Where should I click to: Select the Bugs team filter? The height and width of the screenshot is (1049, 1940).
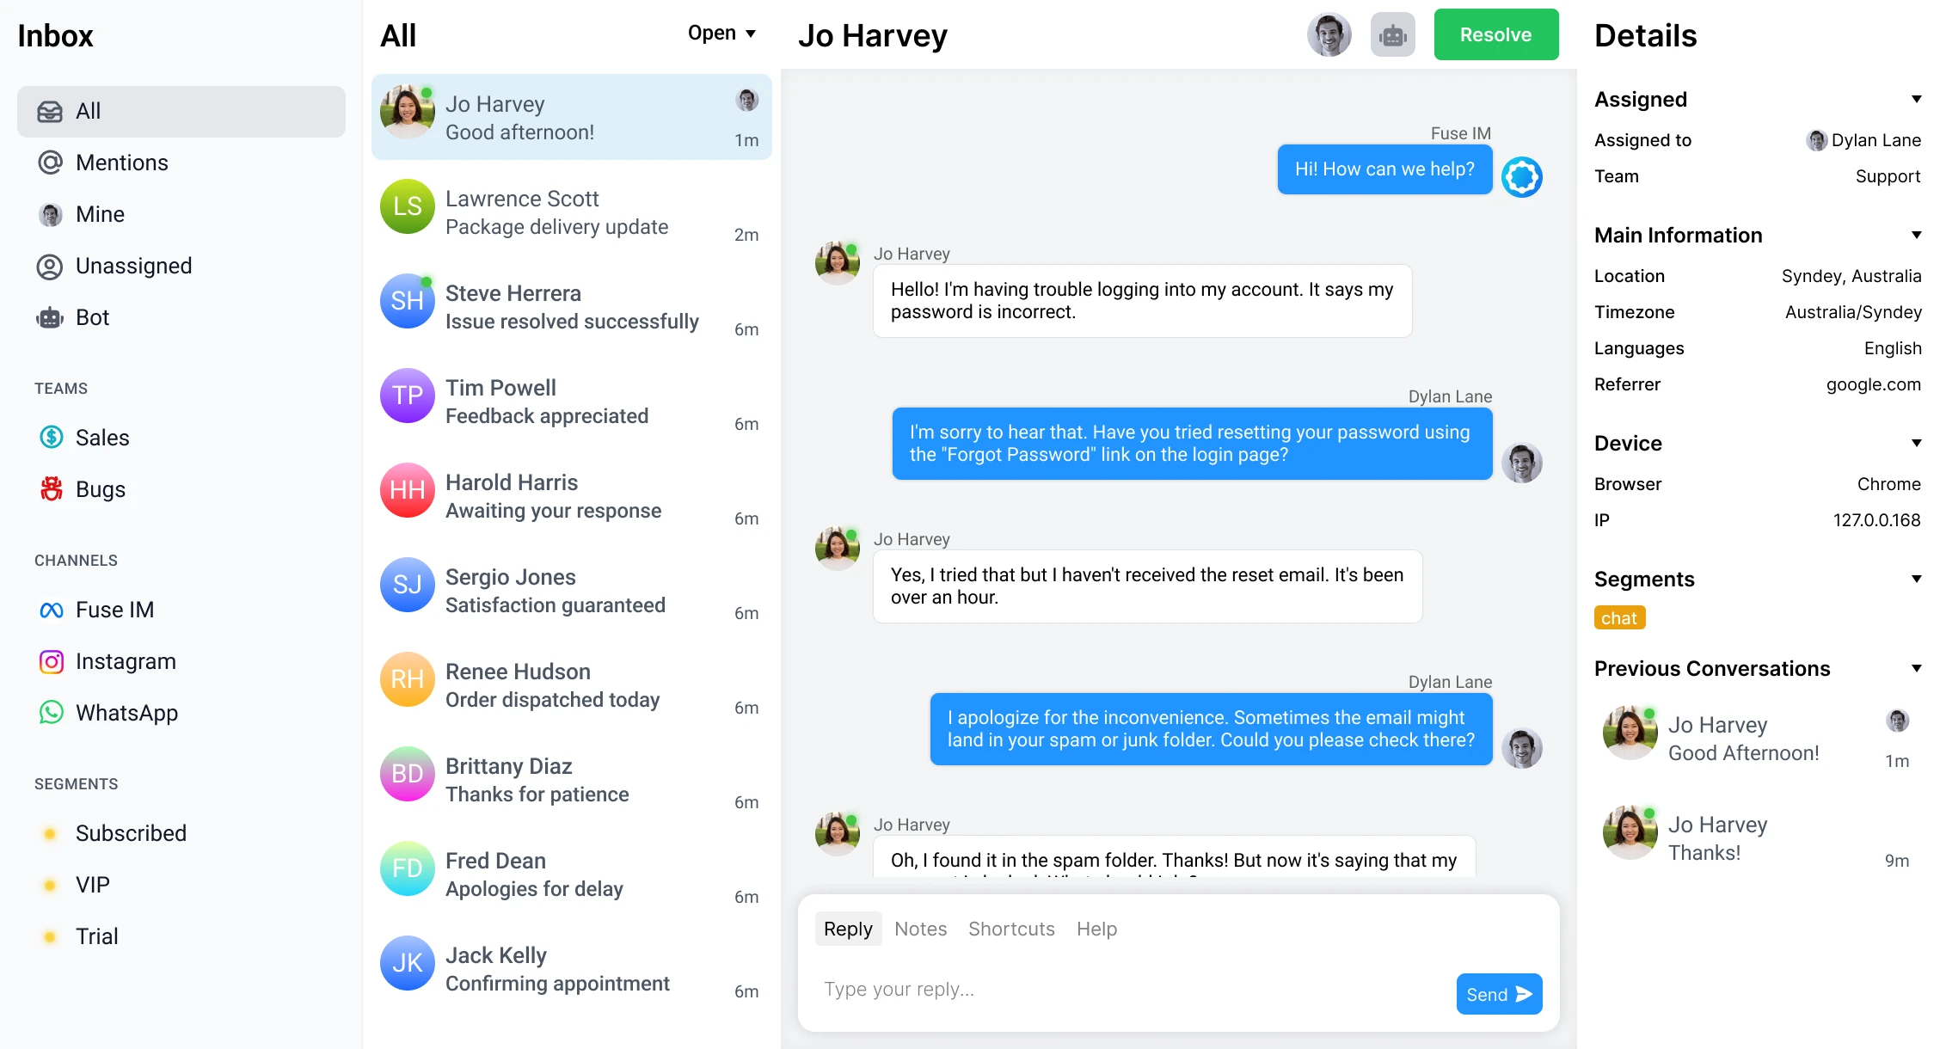(100, 488)
